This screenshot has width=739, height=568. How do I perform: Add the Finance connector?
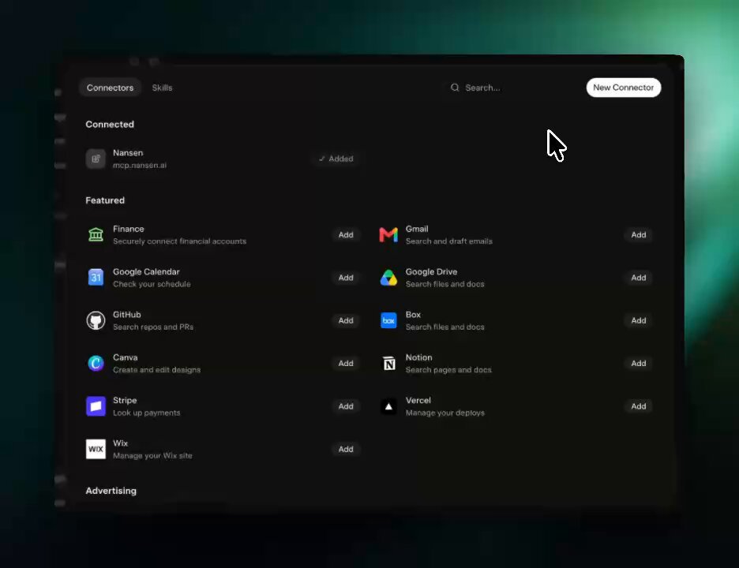[346, 234]
